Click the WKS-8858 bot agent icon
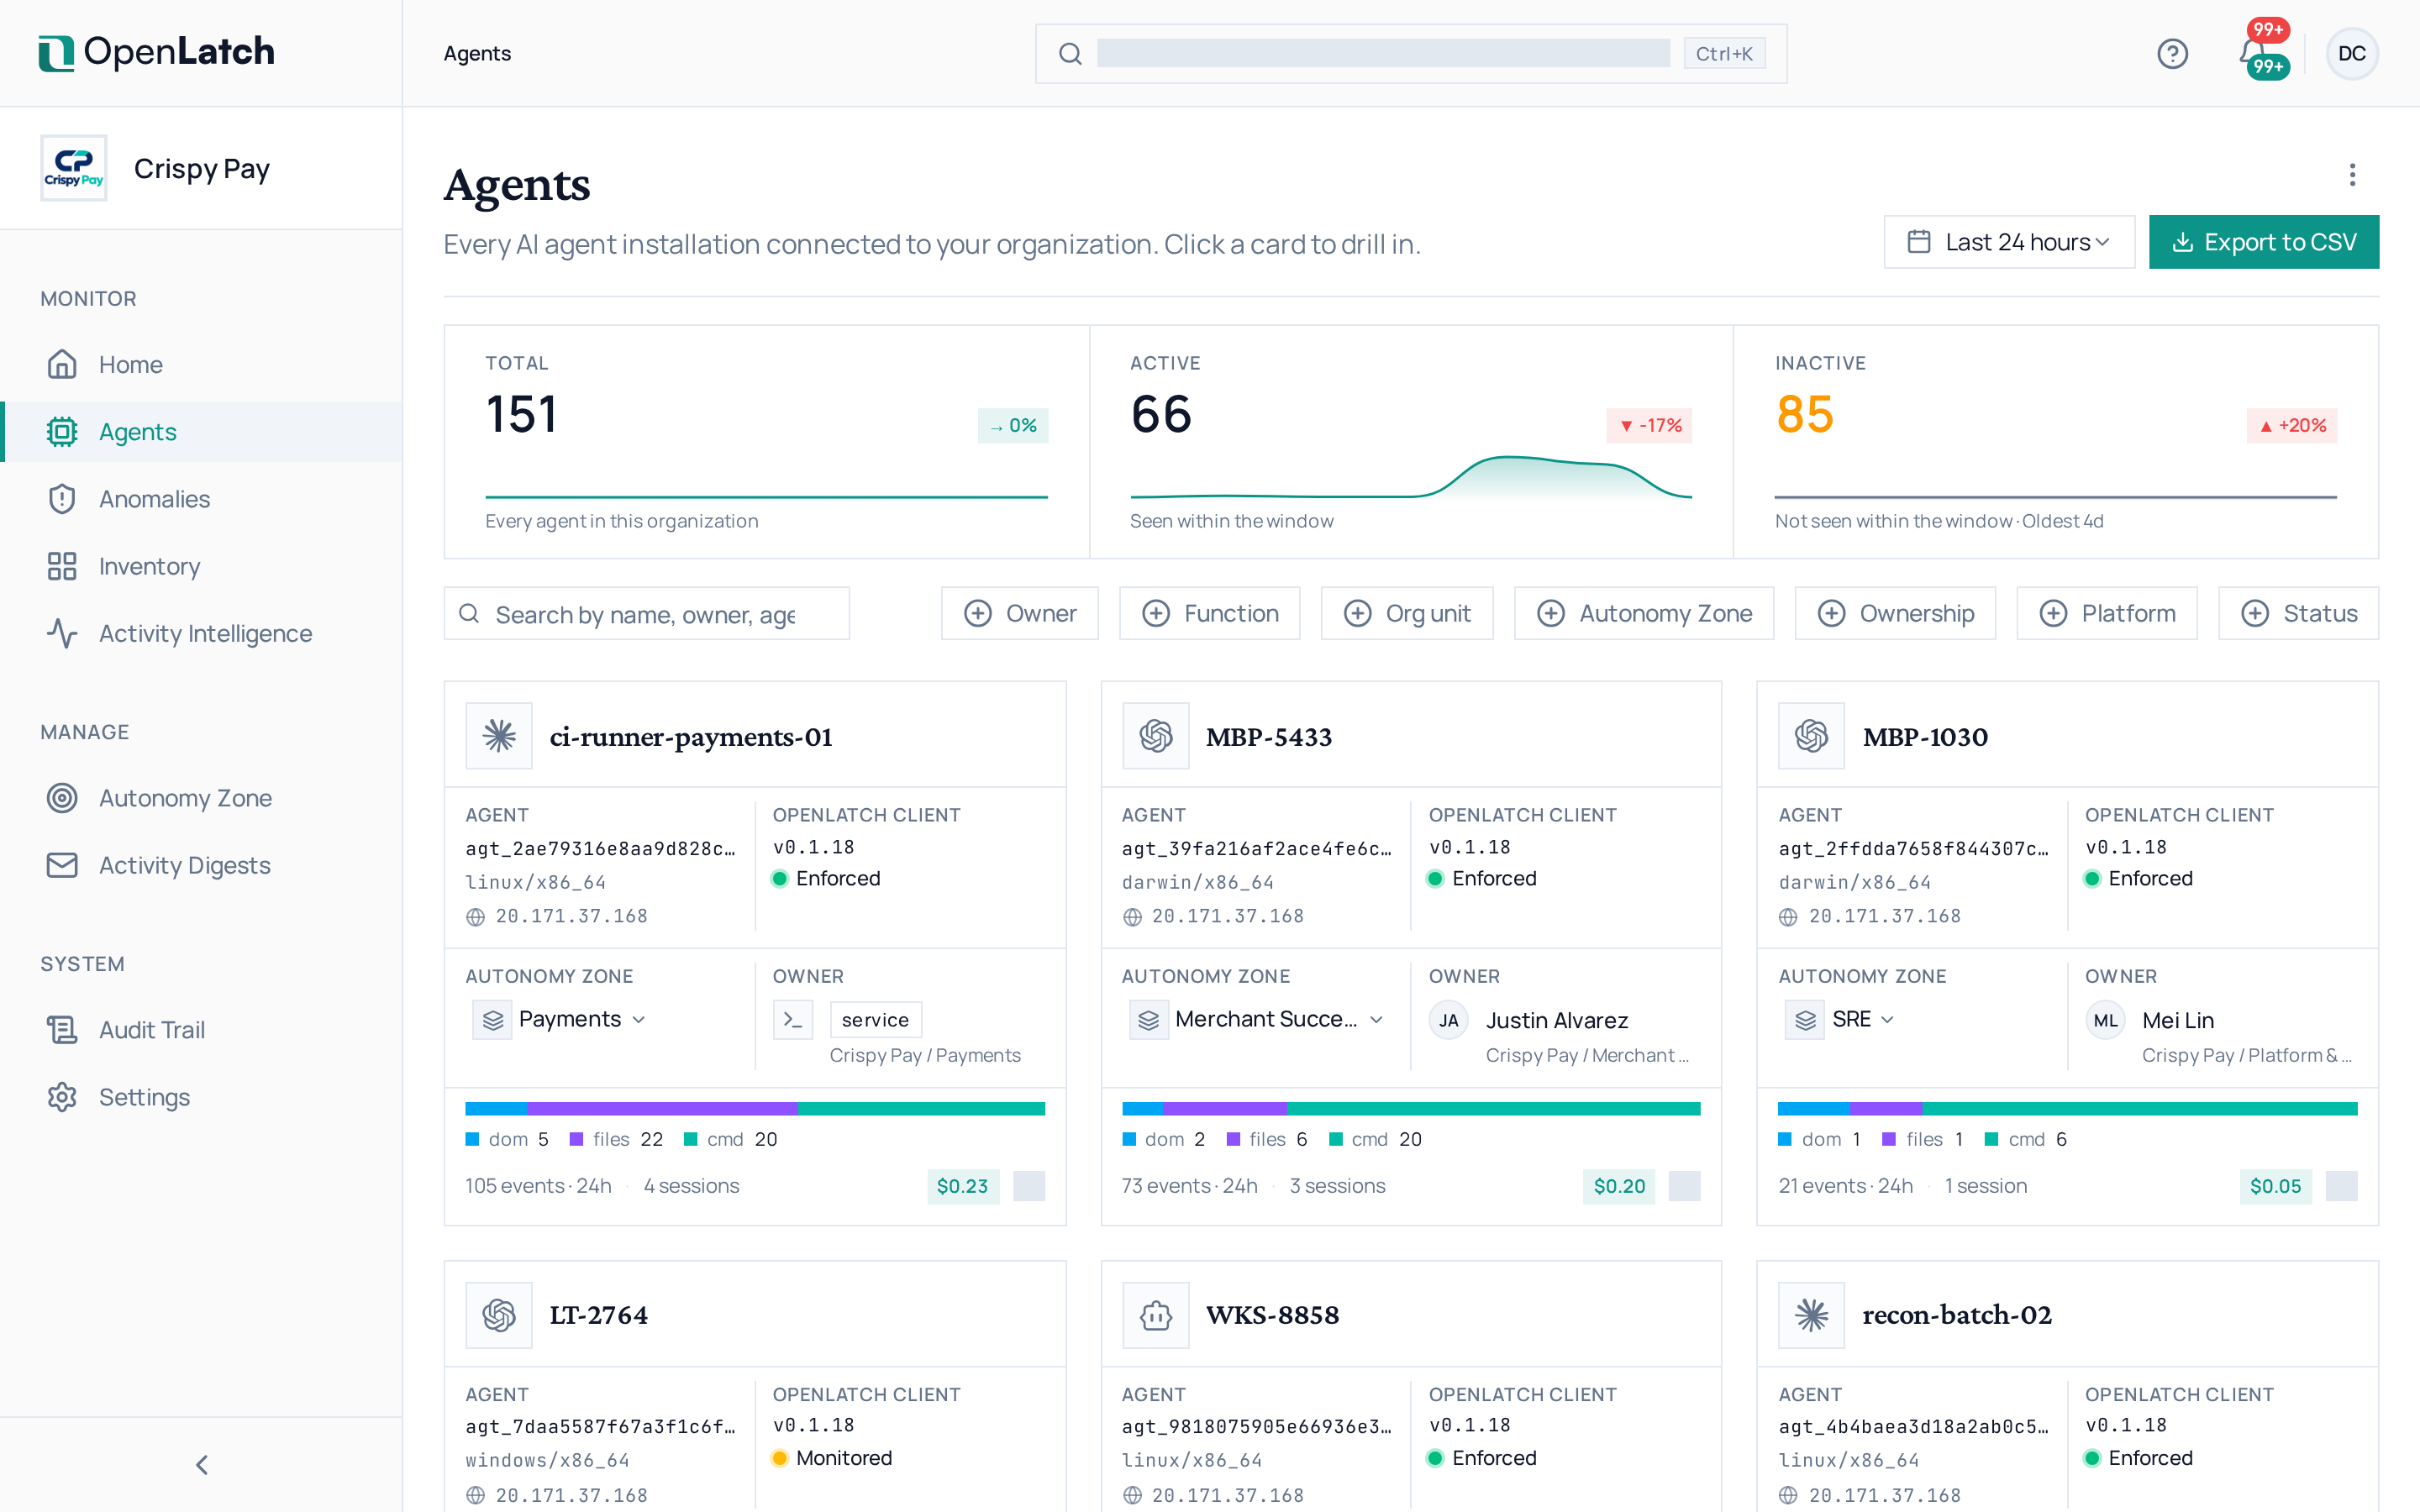 point(1156,1315)
